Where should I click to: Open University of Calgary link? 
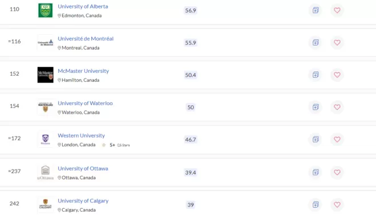(x=83, y=201)
